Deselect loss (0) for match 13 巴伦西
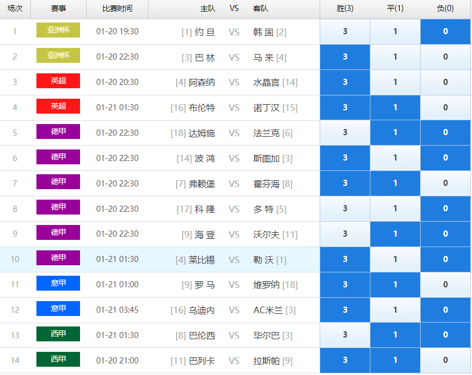The height and width of the screenshot is (375, 472). coord(446,335)
